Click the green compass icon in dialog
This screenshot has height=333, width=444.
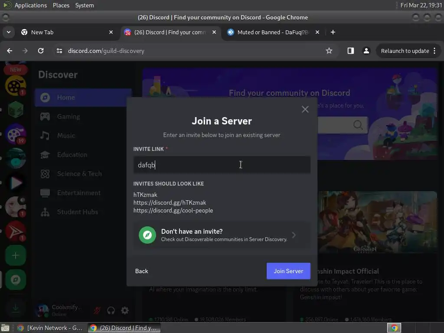pyautogui.click(x=147, y=235)
